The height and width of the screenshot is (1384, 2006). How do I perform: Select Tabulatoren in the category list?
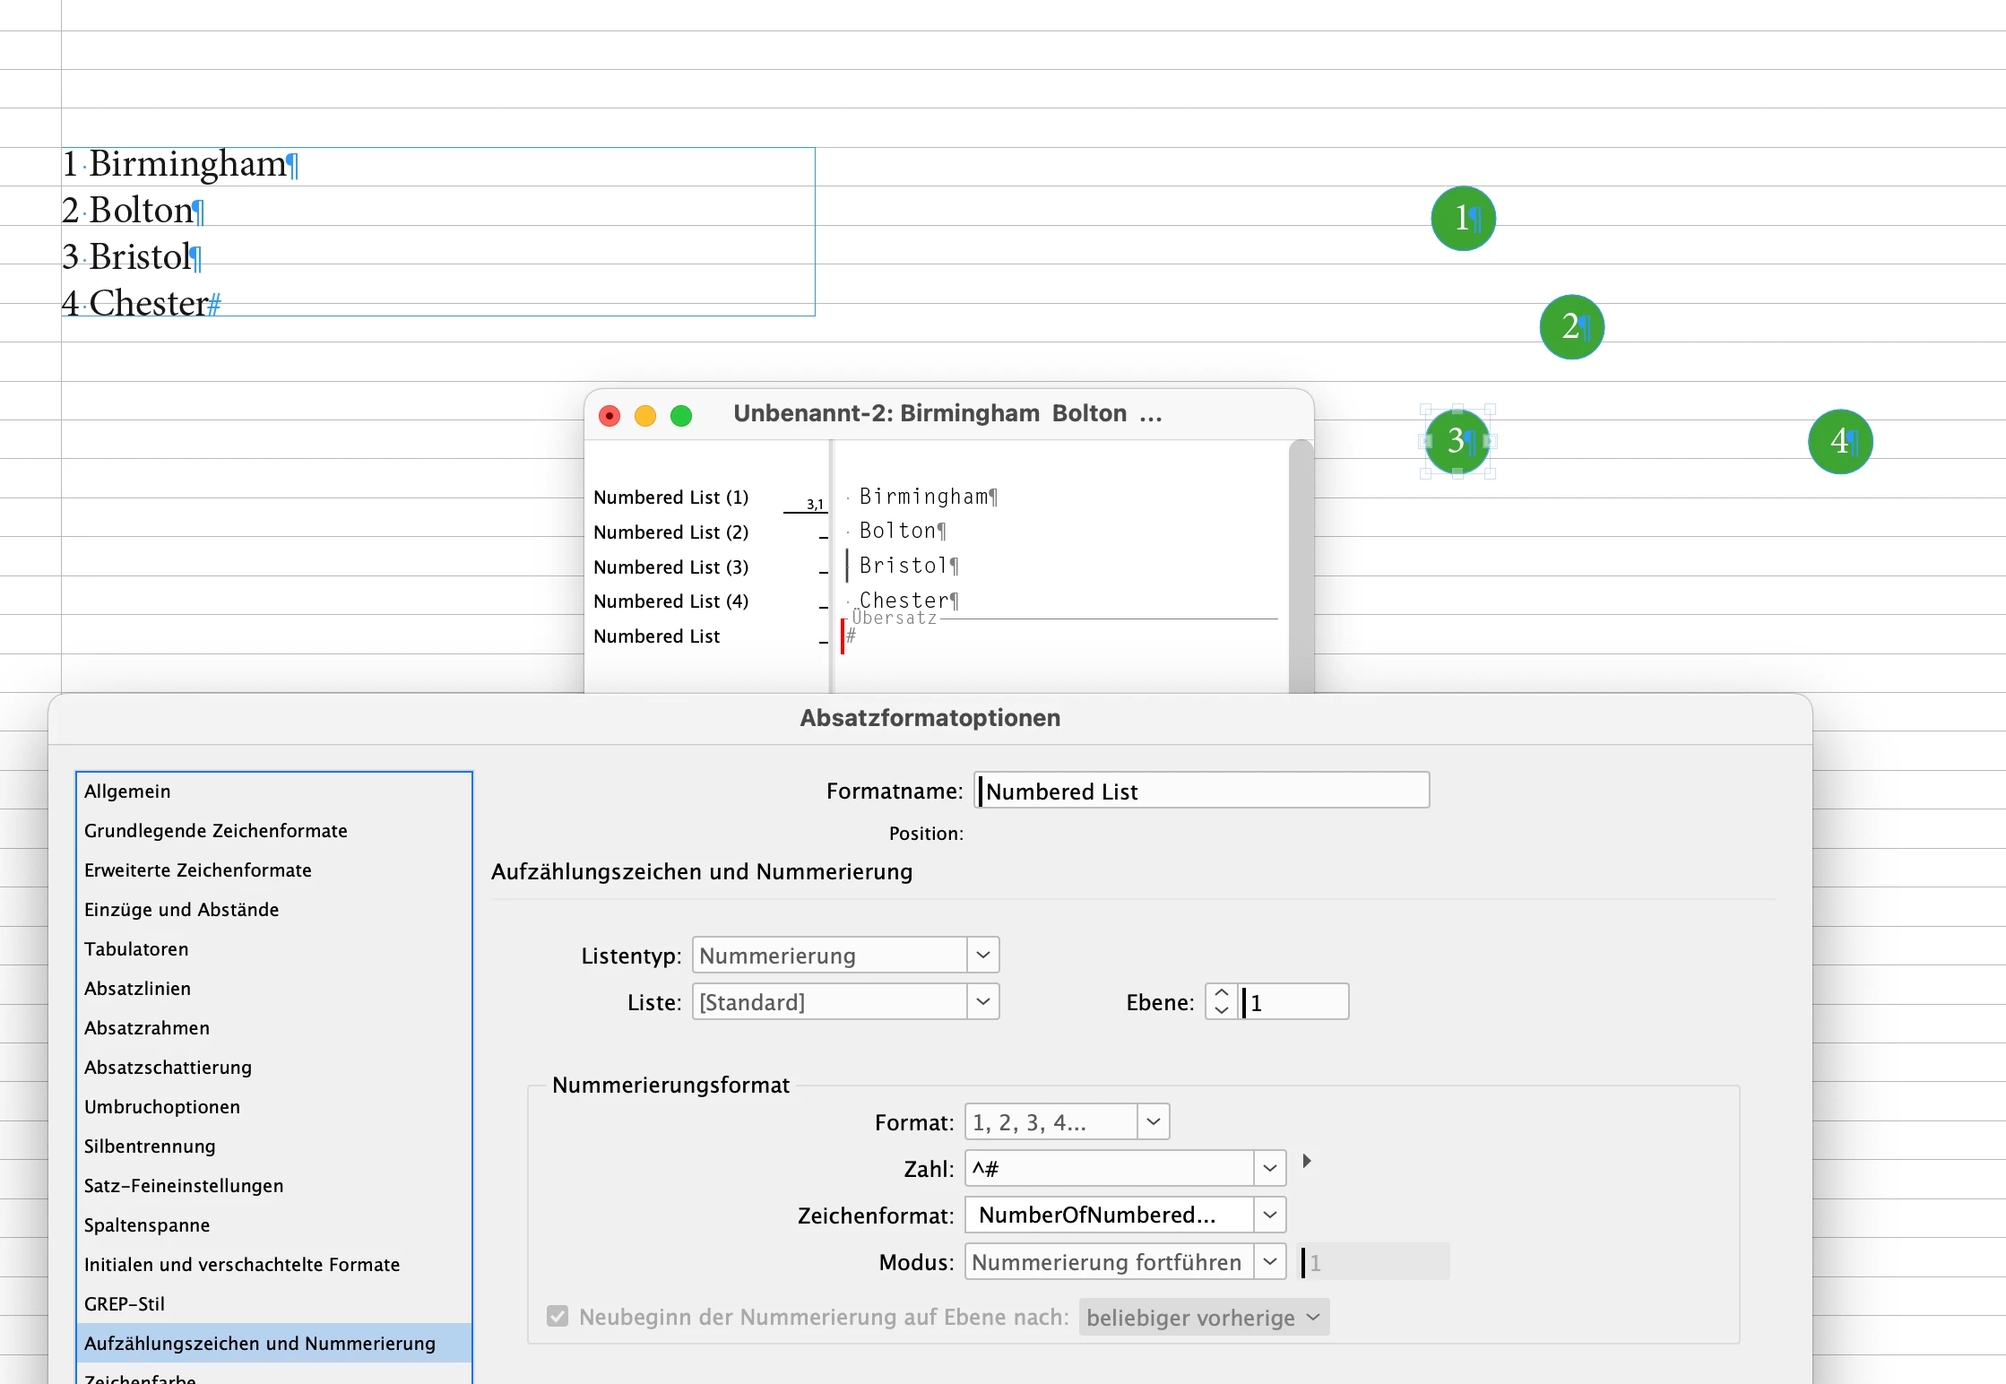click(136, 948)
